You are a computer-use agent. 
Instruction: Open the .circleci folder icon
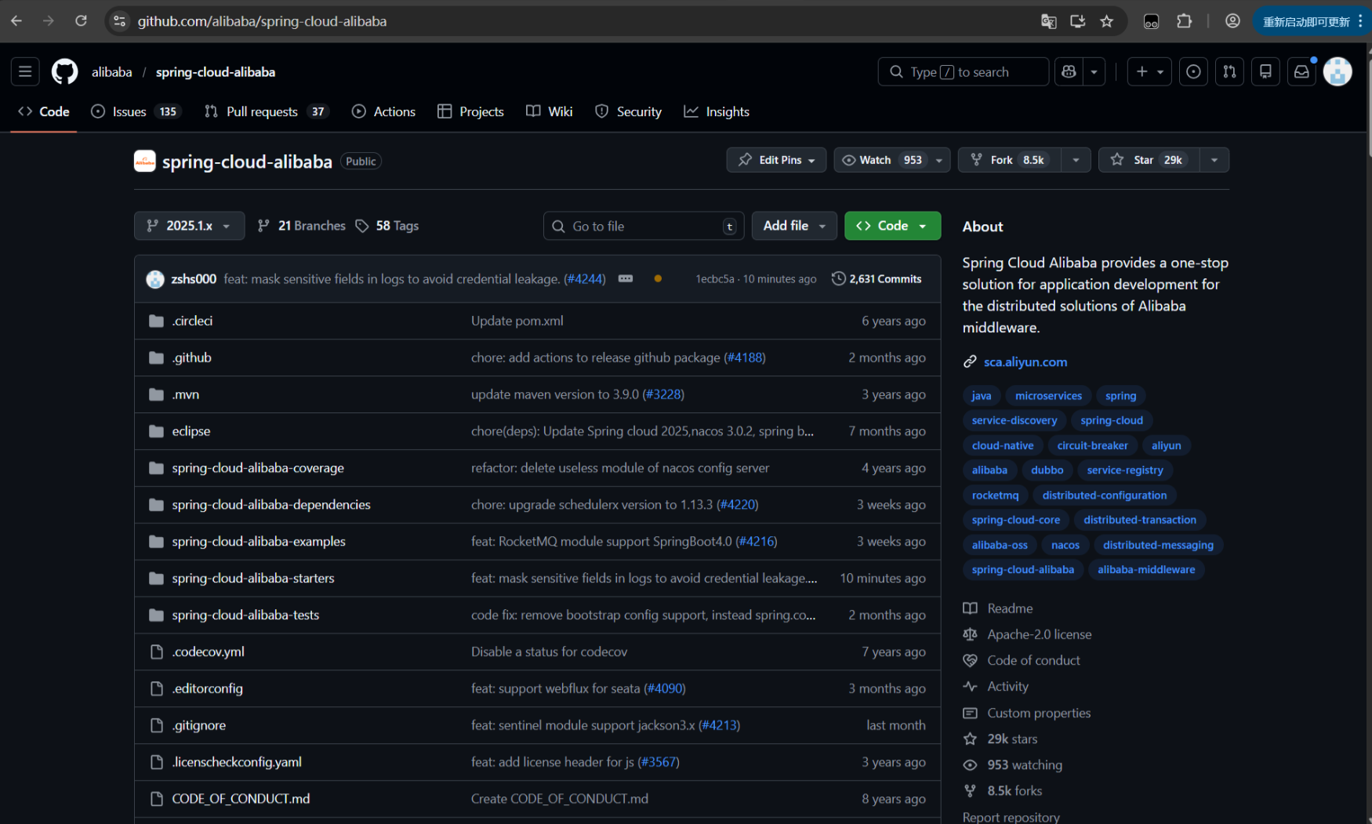[157, 321]
